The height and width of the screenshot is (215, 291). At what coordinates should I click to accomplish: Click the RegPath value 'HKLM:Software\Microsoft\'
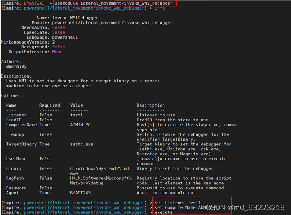click(101, 178)
